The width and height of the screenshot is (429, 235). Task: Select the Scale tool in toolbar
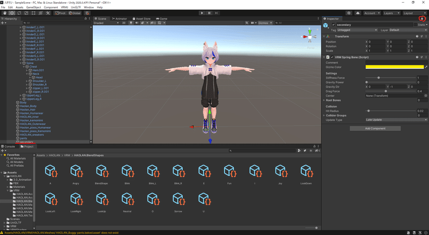click(x=26, y=13)
